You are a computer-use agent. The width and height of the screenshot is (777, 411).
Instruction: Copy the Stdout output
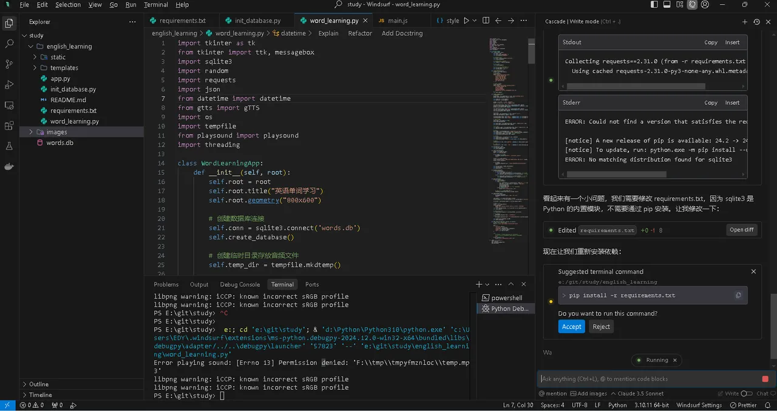coord(711,42)
